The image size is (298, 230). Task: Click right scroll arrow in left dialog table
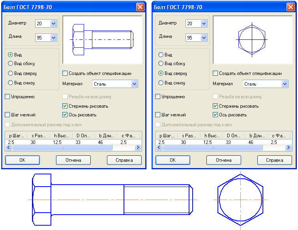138,148
